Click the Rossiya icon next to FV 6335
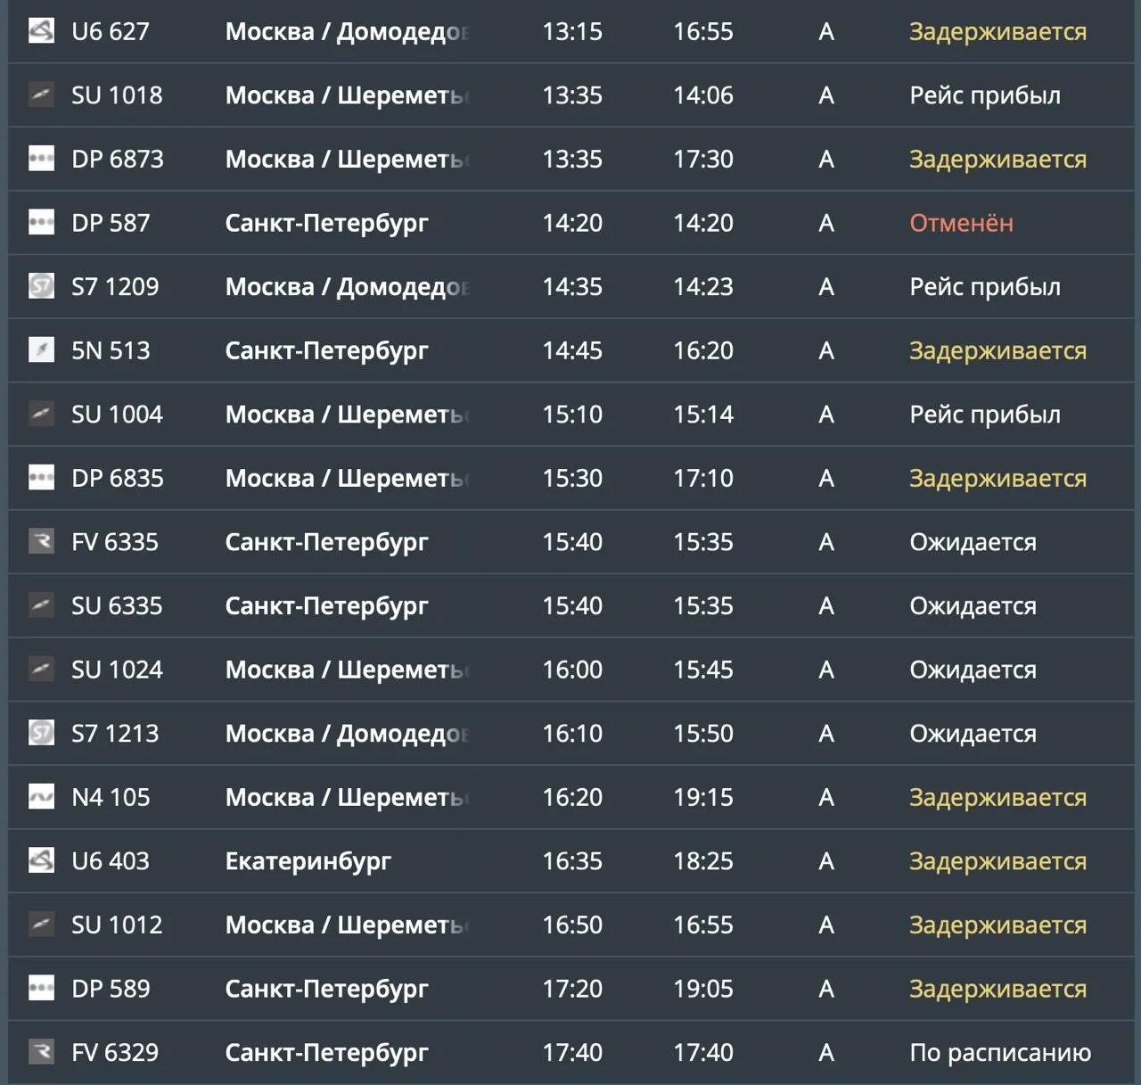The width and height of the screenshot is (1141, 1085). click(41, 541)
